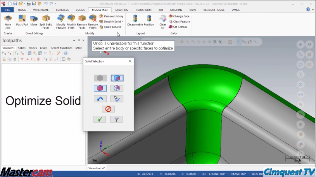Switch to the DRAFTING ribbon tab
Screen dimensions: 316x177
click(x=122, y=10)
